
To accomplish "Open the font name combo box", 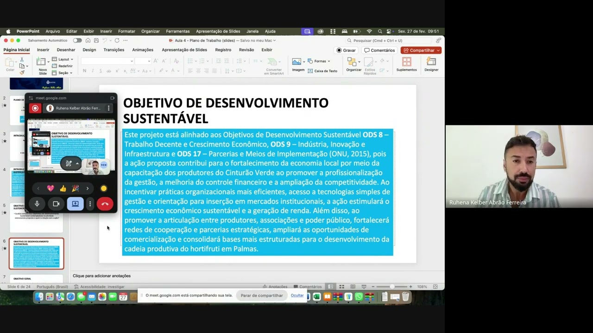I will [x=107, y=61].
